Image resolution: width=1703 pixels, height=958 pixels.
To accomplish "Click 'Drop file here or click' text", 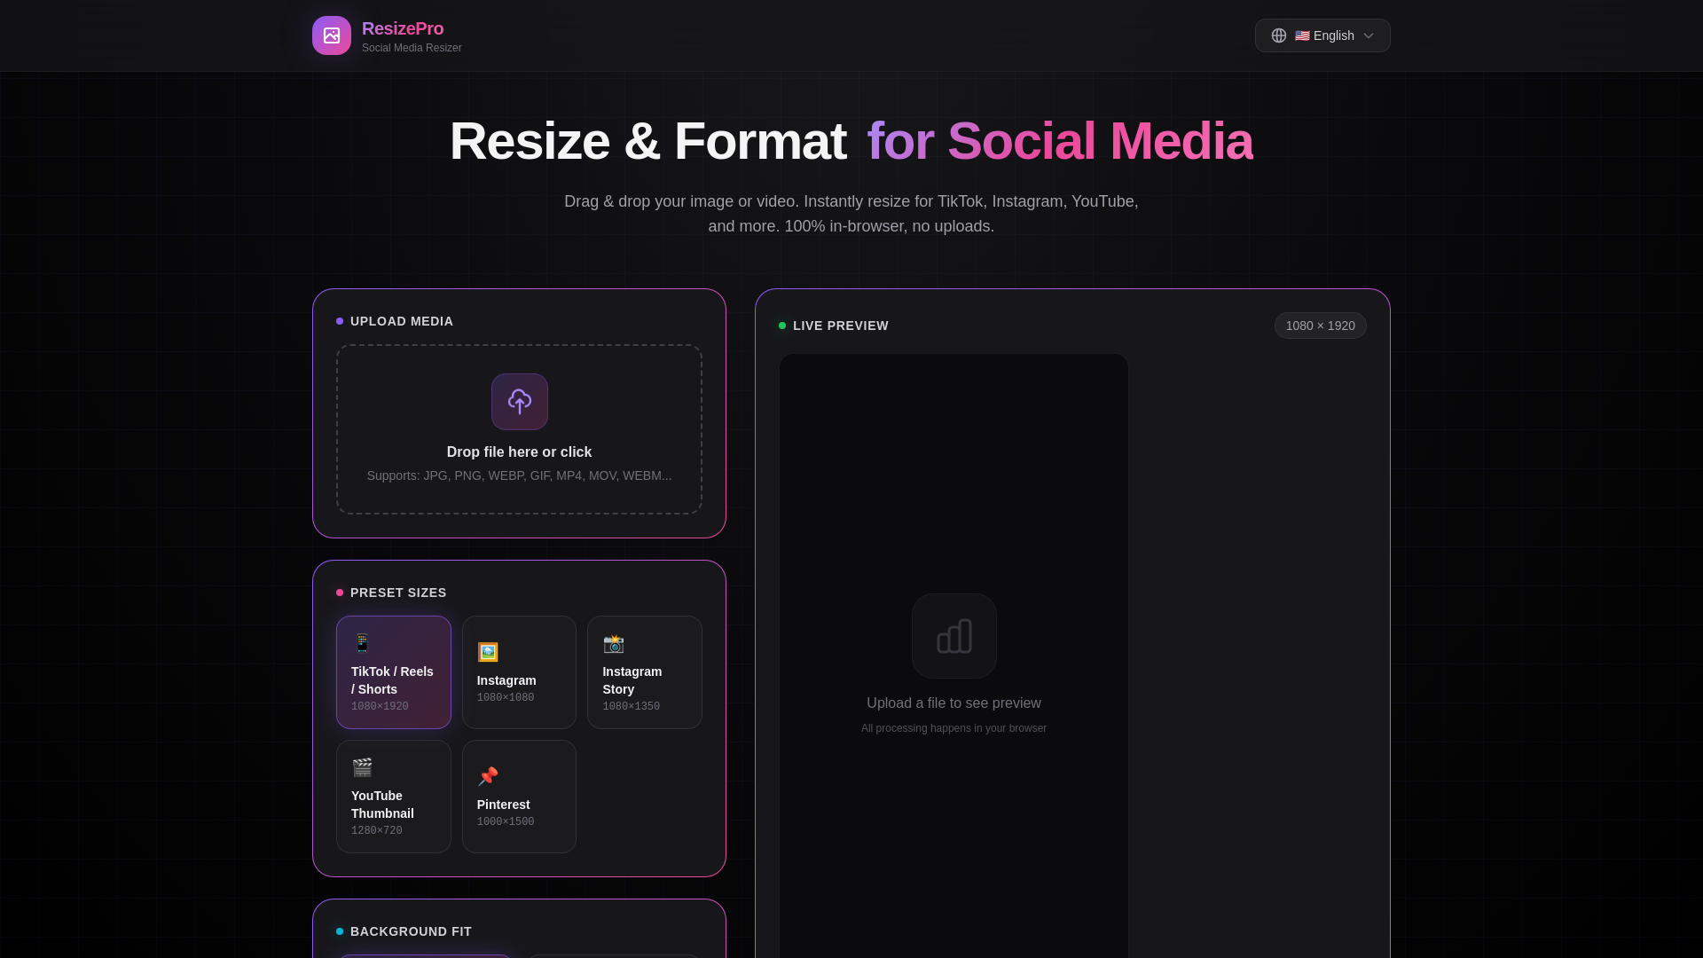I will pyautogui.click(x=520, y=452).
